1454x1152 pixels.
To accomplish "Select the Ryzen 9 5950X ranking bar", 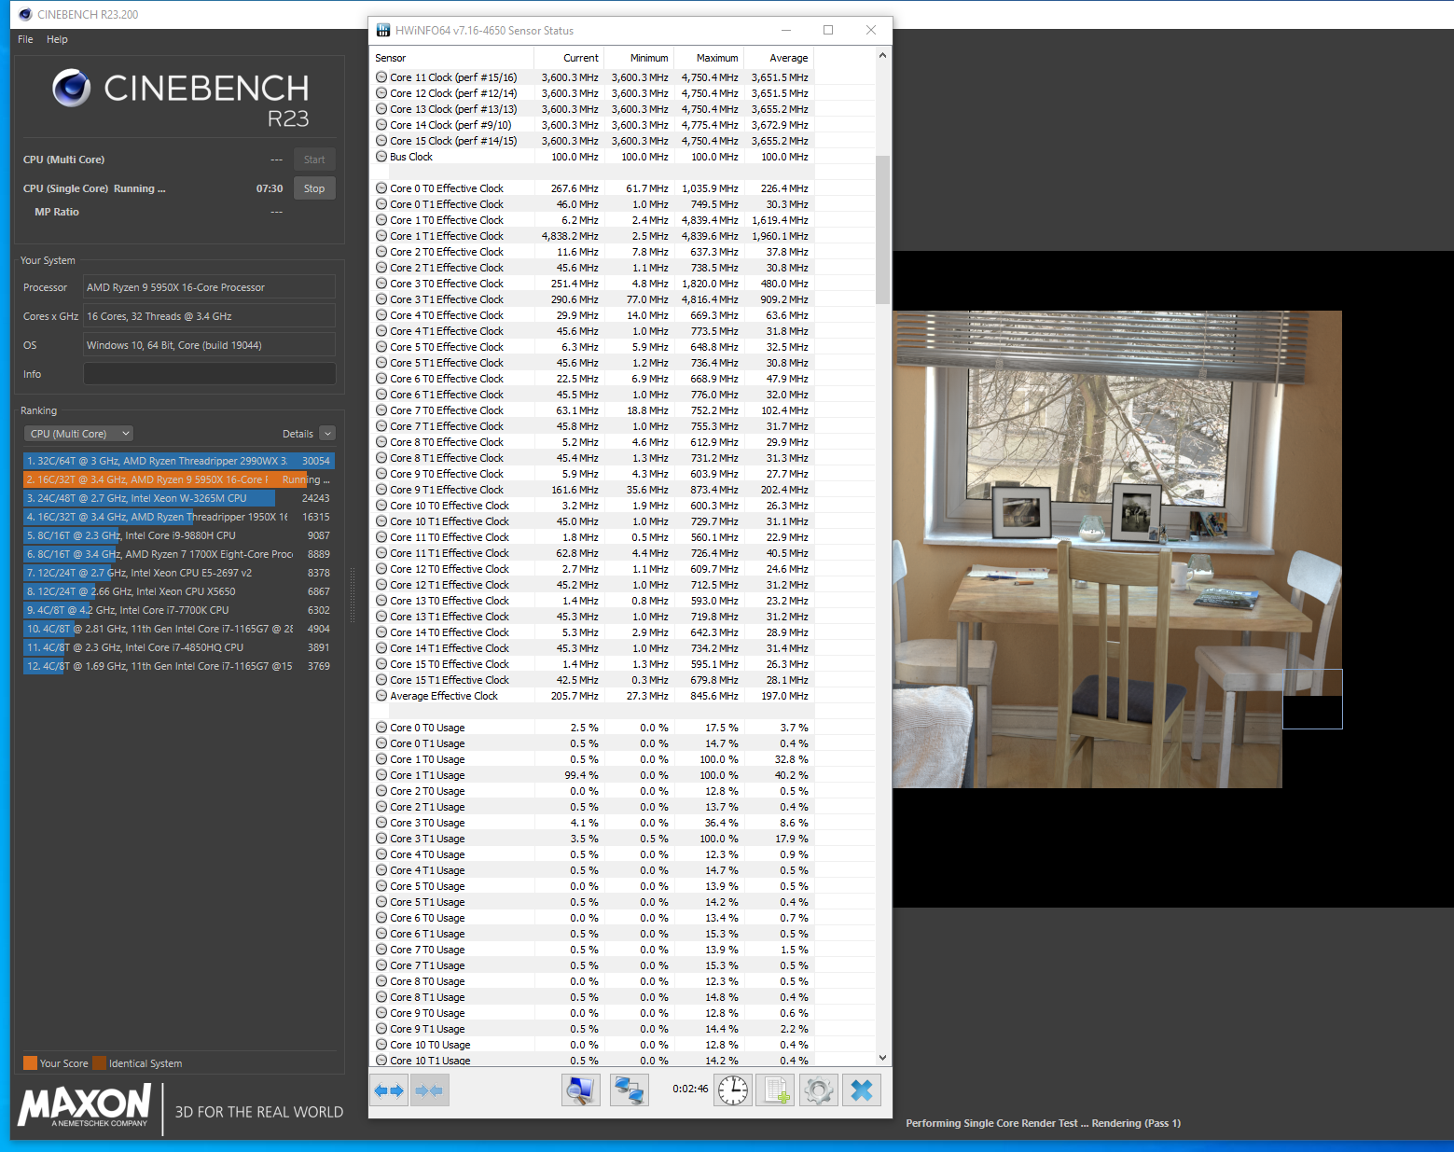I will point(178,479).
